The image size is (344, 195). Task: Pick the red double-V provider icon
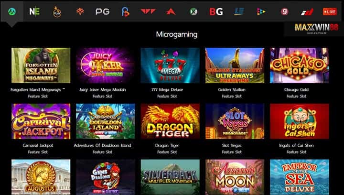tap(148, 11)
